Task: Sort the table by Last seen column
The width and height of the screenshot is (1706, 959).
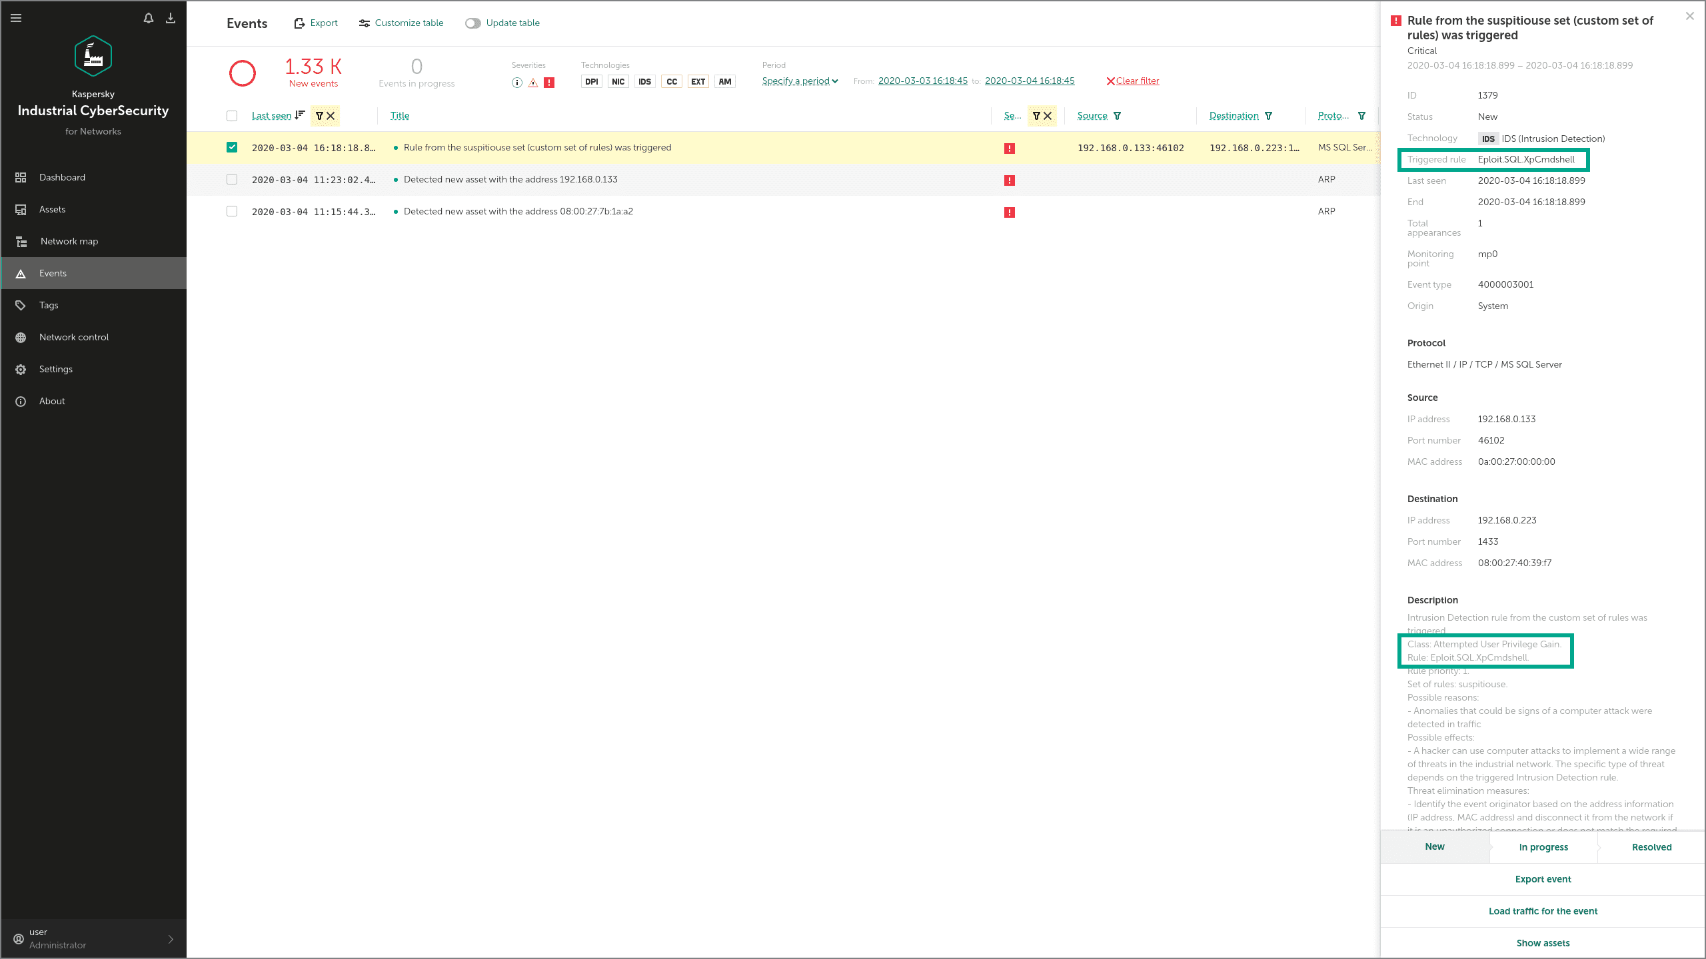Action: point(272,116)
